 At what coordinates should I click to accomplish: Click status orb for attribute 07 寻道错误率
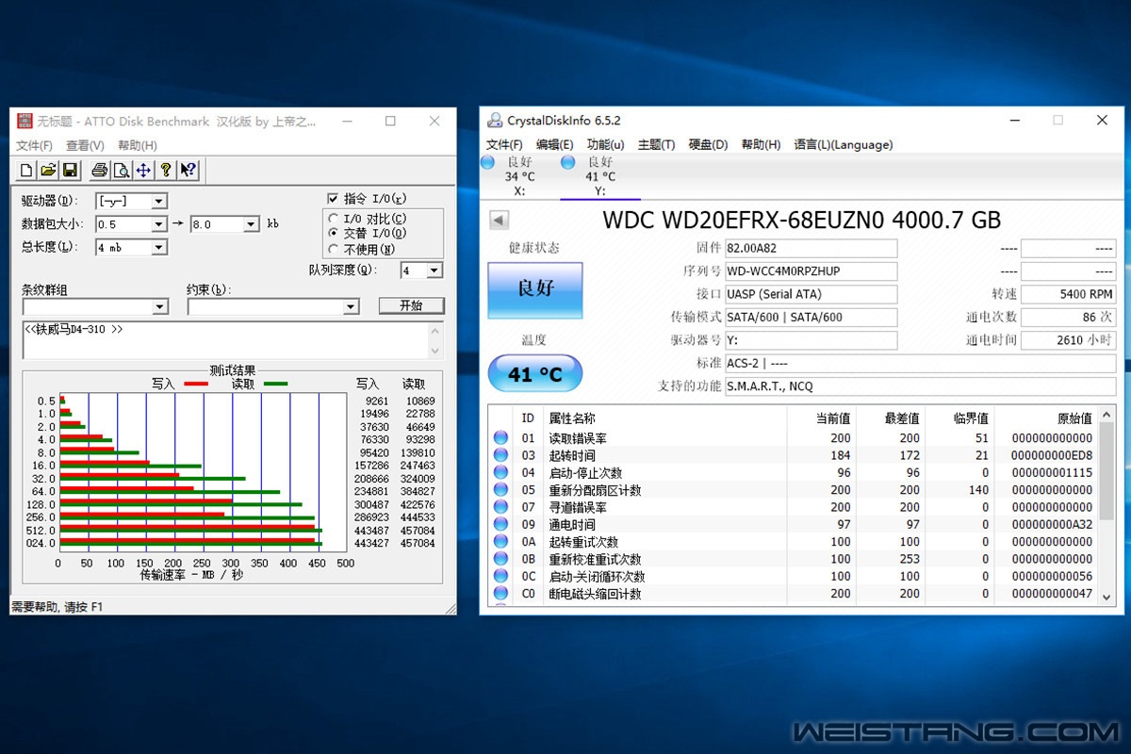500,507
